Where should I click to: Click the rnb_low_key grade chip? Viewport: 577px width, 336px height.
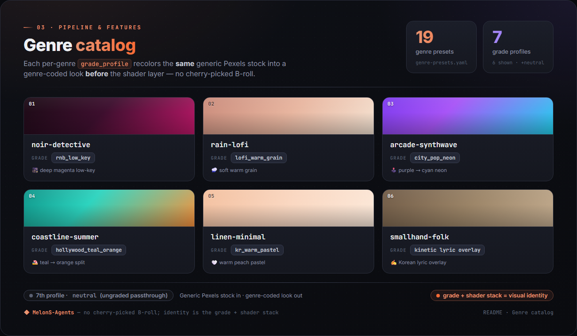click(73, 158)
